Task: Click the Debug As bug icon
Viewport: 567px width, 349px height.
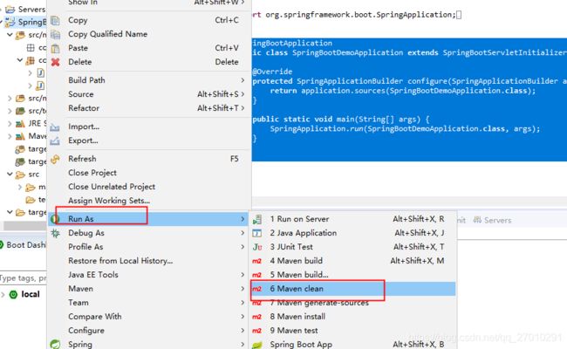Action: click(x=55, y=233)
